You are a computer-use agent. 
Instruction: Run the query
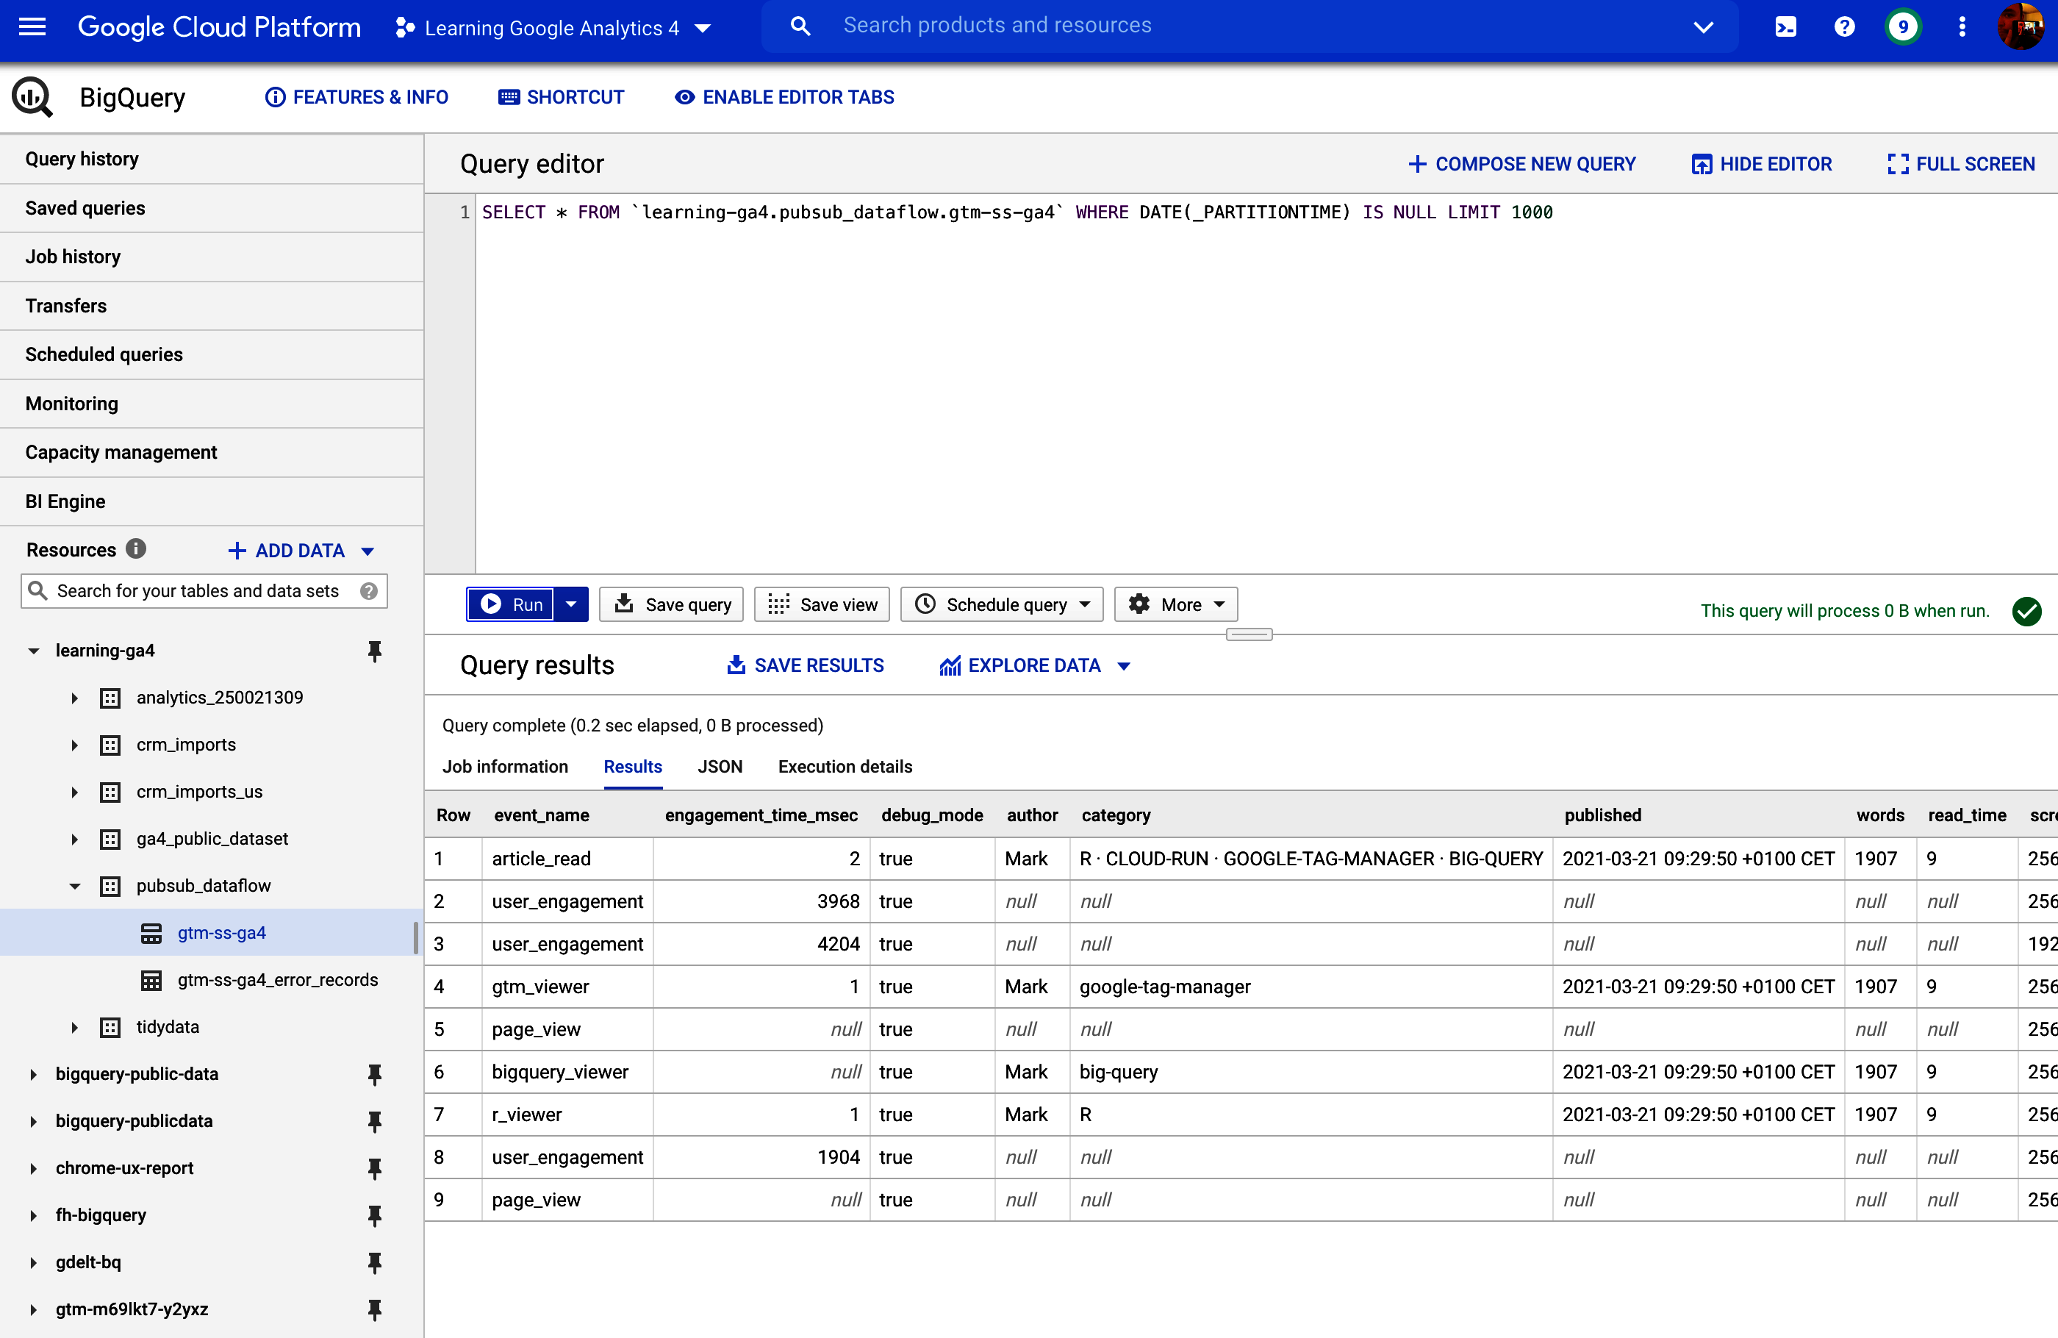pyautogui.click(x=511, y=604)
